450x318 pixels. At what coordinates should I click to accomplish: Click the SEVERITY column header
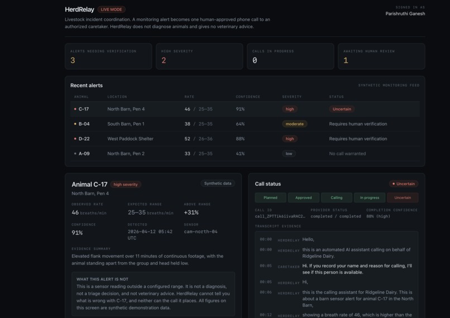pos(292,97)
